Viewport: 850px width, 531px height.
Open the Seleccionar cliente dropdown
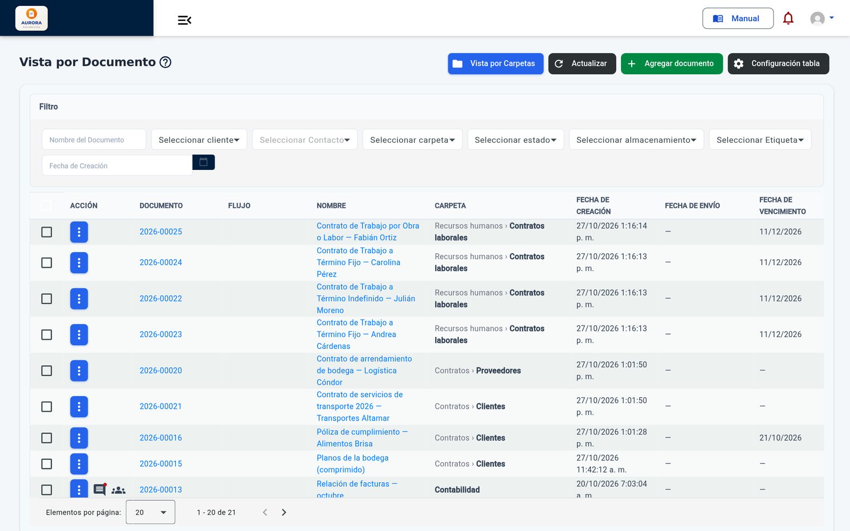click(199, 140)
